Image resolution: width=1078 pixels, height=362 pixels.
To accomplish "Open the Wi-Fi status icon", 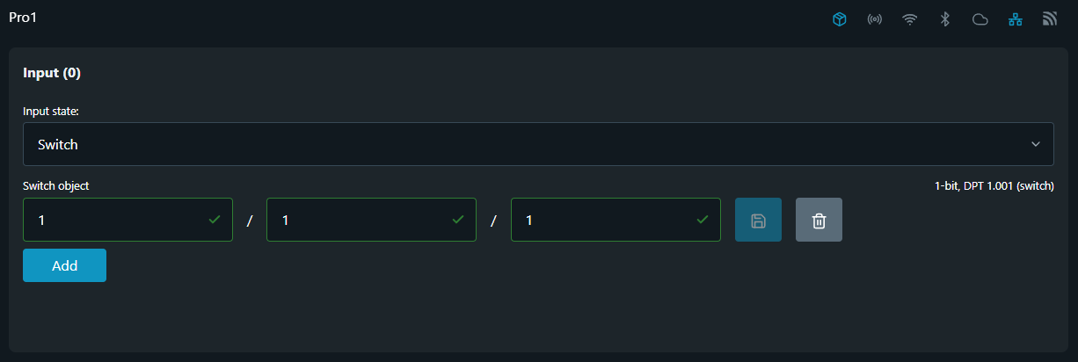I will (x=910, y=19).
